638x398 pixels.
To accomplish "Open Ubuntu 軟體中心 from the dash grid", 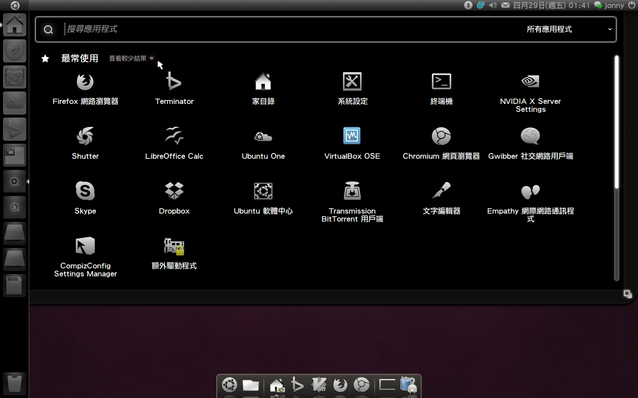I will coord(263,199).
